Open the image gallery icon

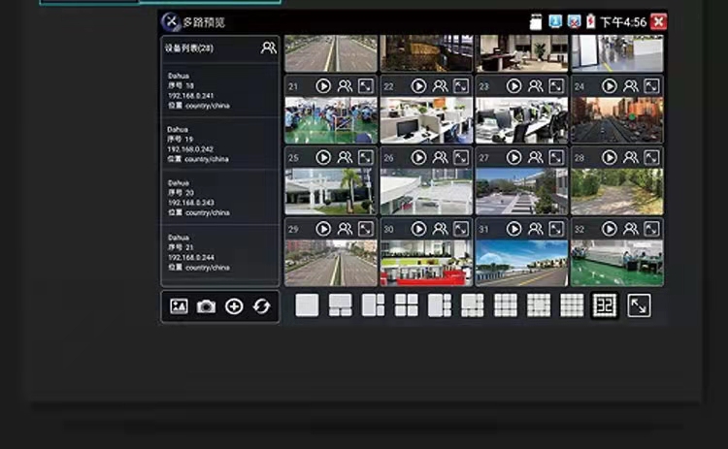(179, 306)
